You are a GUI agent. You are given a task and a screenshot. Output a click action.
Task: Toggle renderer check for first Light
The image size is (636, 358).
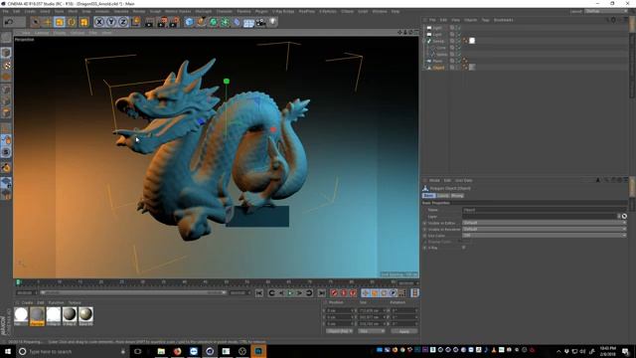(x=459, y=28)
